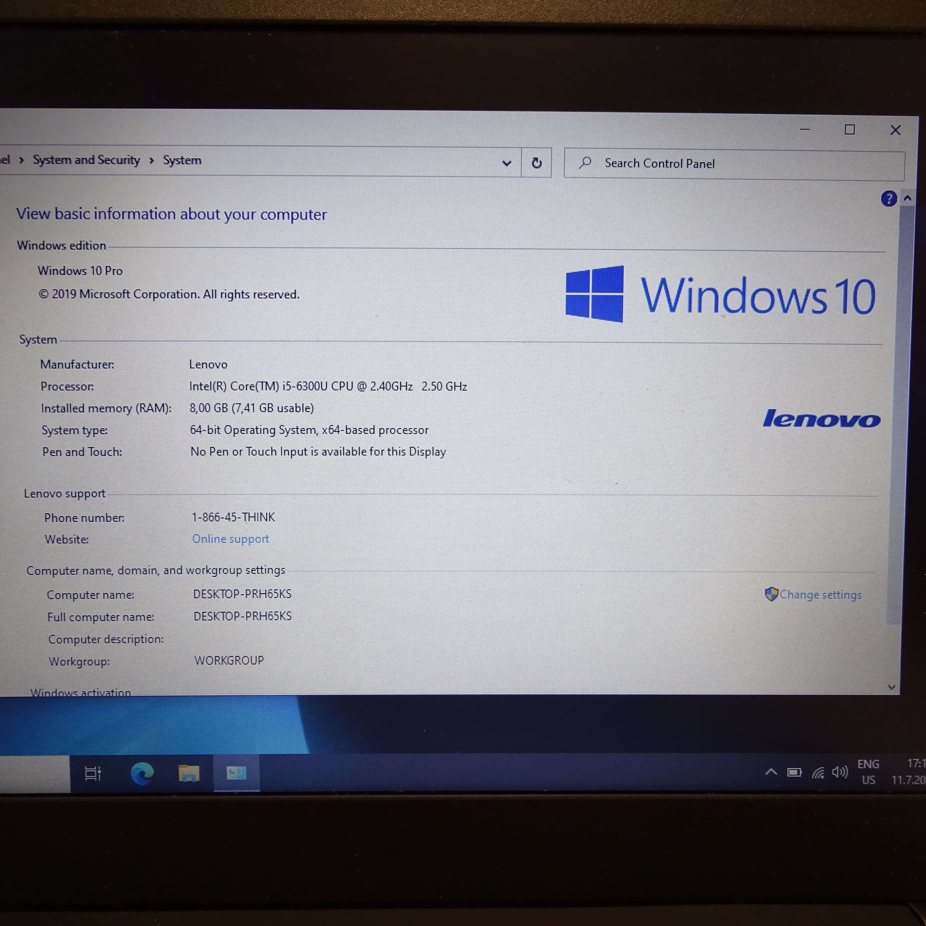
Task: Click the 'Windows 10 Pro' edition text
Action: point(80,271)
